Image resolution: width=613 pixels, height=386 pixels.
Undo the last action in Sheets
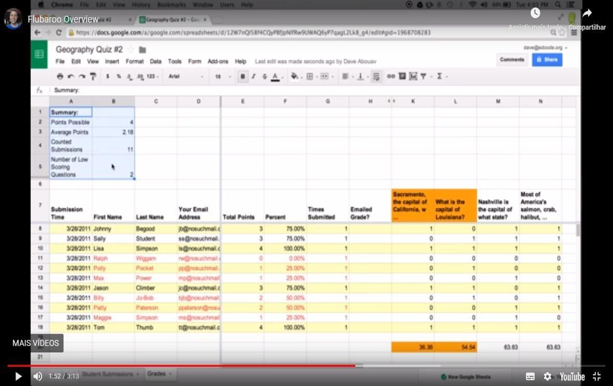(x=71, y=76)
